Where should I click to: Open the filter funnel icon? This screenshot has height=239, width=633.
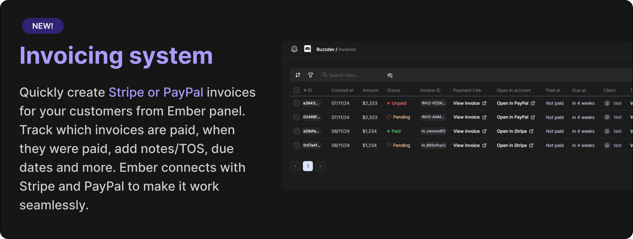[310, 75]
